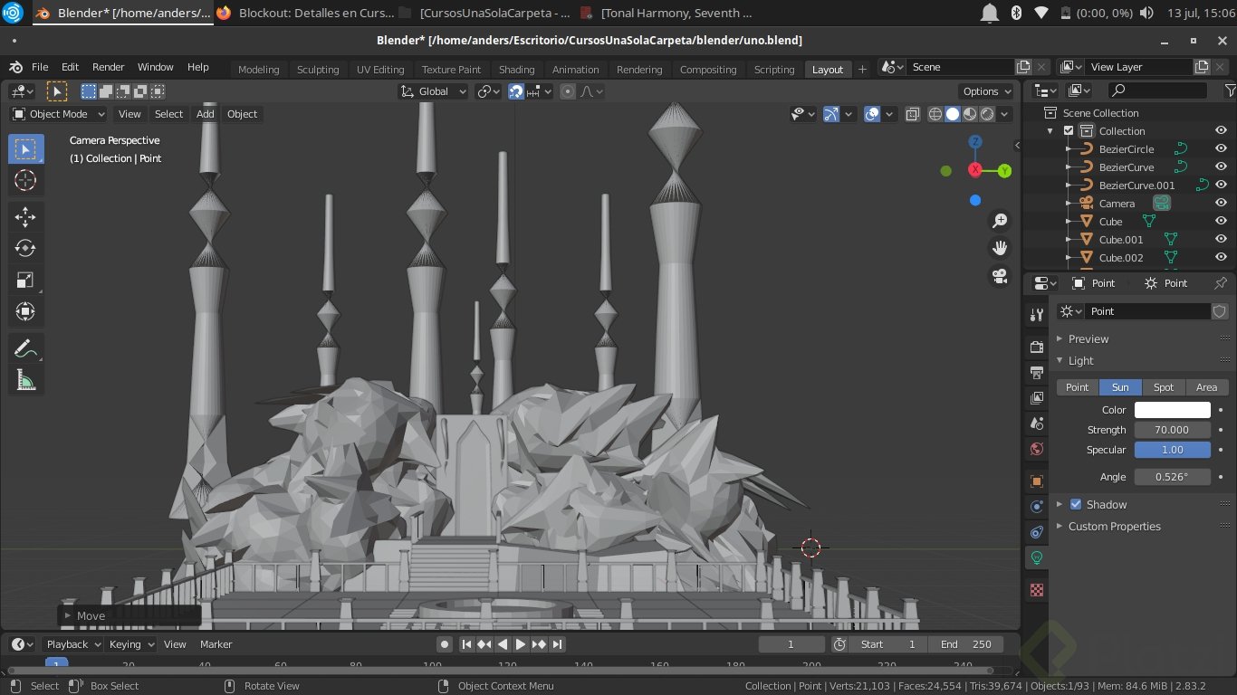Toggle visibility of Cube.001 in outliner

1220,239
